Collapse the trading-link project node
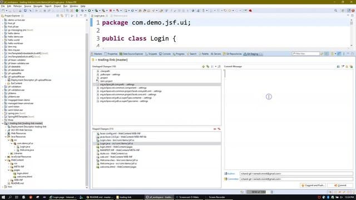 3,123
